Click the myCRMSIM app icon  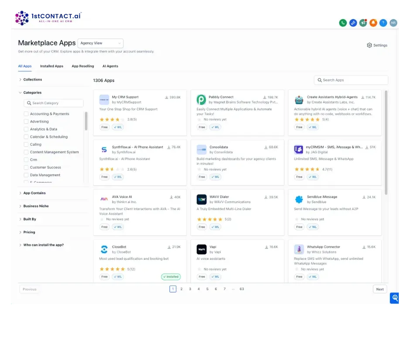299,150
